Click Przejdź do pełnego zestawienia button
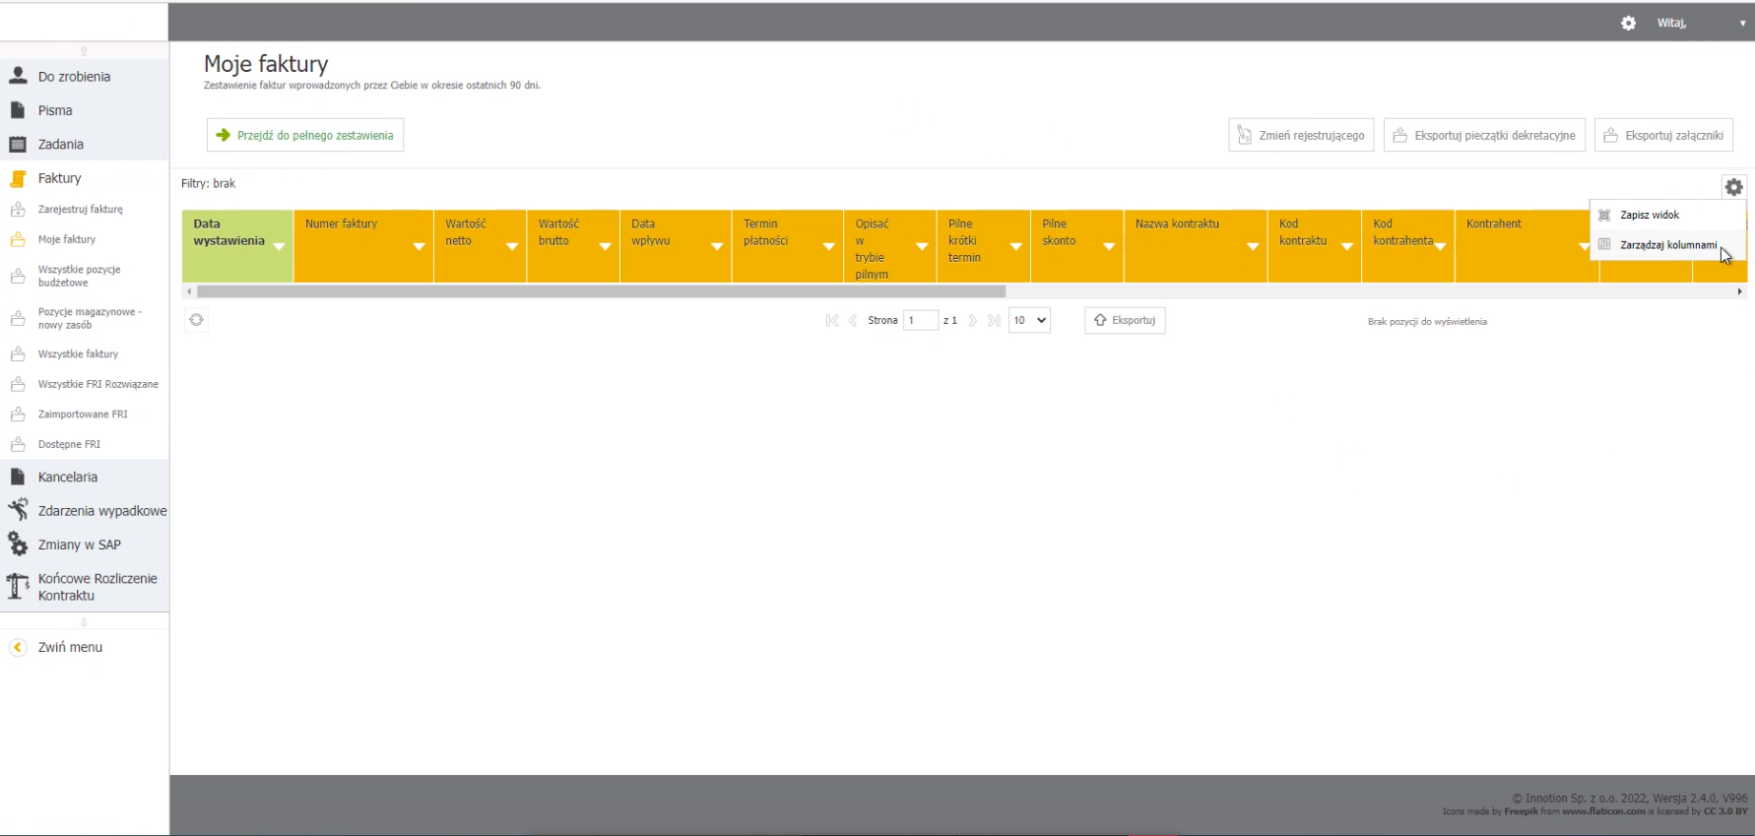This screenshot has height=836, width=1755. click(x=305, y=135)
